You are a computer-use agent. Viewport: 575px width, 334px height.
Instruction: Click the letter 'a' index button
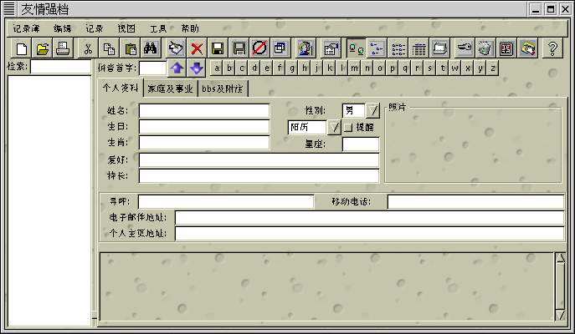click(217, 68)
